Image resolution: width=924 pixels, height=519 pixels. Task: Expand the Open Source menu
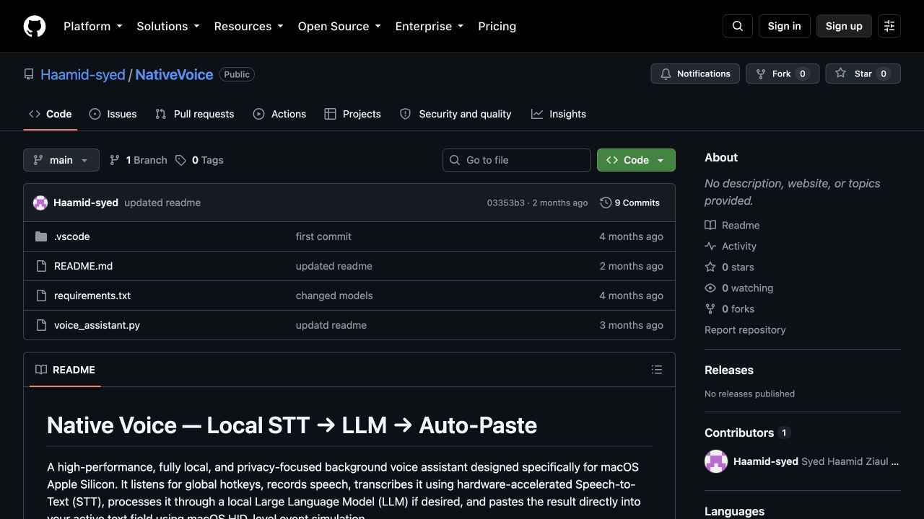(339, 26)
